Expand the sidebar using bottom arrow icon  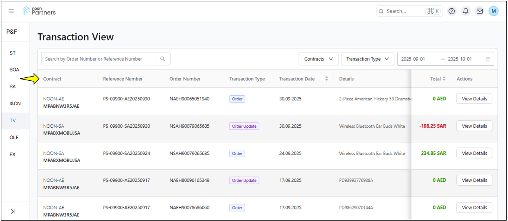point(13,211)
